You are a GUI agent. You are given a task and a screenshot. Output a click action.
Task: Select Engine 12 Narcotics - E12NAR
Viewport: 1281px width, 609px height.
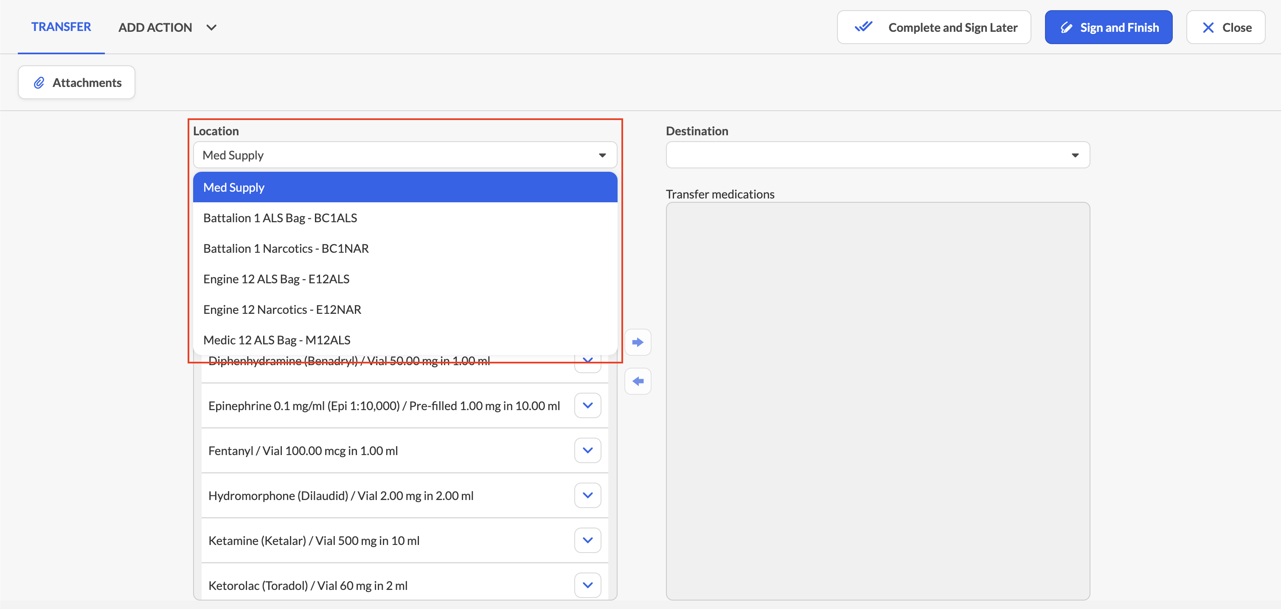click(405, 310)
